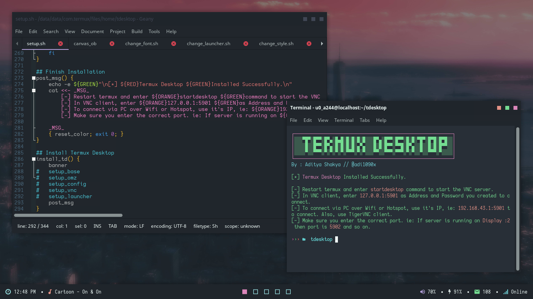Open the Project menu
Viewport: 533px width, 299px height.
[117, 32]
